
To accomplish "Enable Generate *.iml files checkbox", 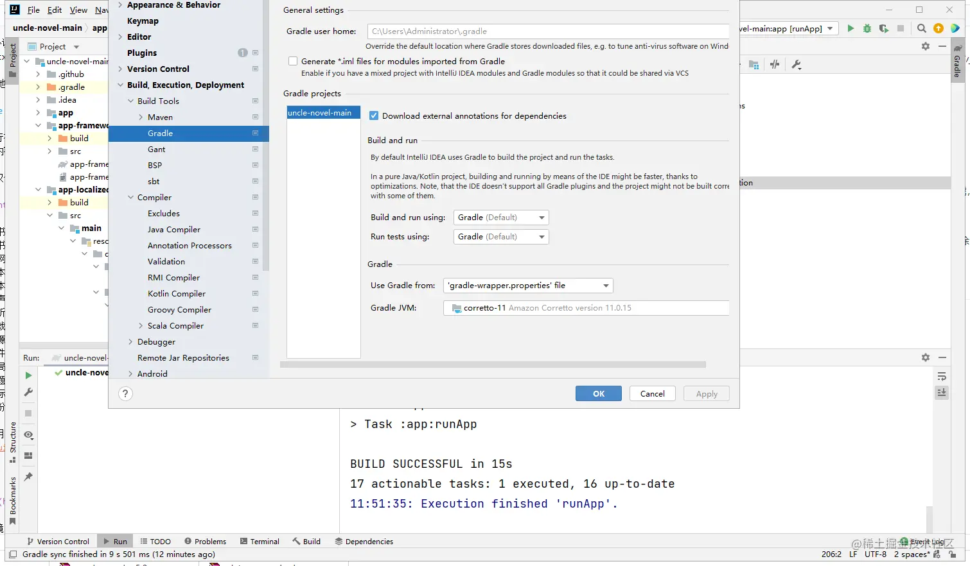I will pyautogui.click(x=293, y=62).
